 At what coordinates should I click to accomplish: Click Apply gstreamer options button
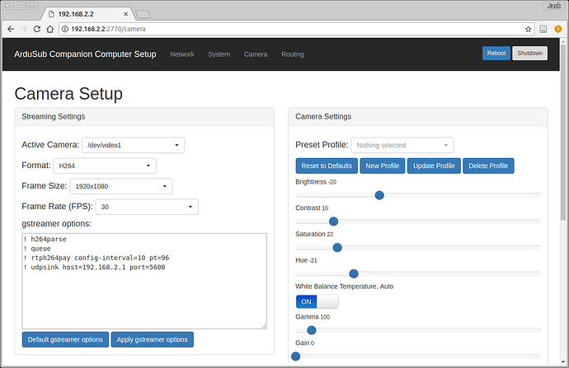tap(153, 340)
